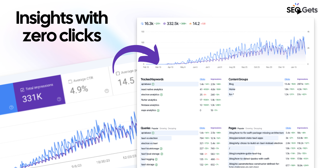The image size is (320, 168).
Task: Sort Pages by Clicks
Action: (x=288, y=128)
